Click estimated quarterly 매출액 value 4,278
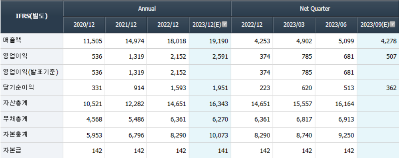The width and height of the screenshot is (399, 158). (389, 41)
